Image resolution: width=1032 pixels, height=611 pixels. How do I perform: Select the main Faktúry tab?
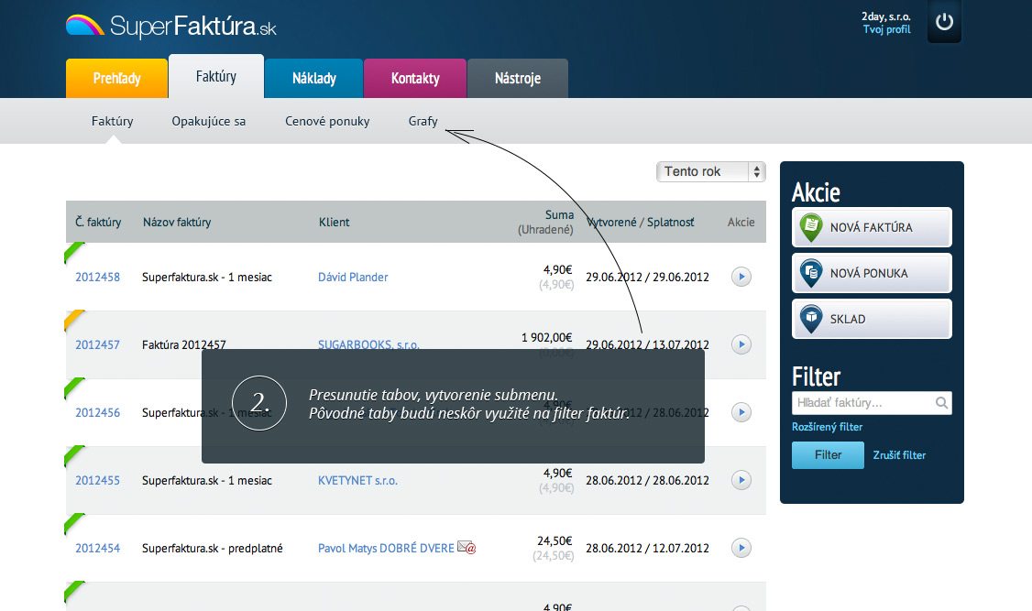(x=216, y=76)
